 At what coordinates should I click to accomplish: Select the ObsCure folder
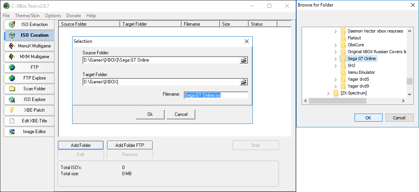(x=356, y=45)
